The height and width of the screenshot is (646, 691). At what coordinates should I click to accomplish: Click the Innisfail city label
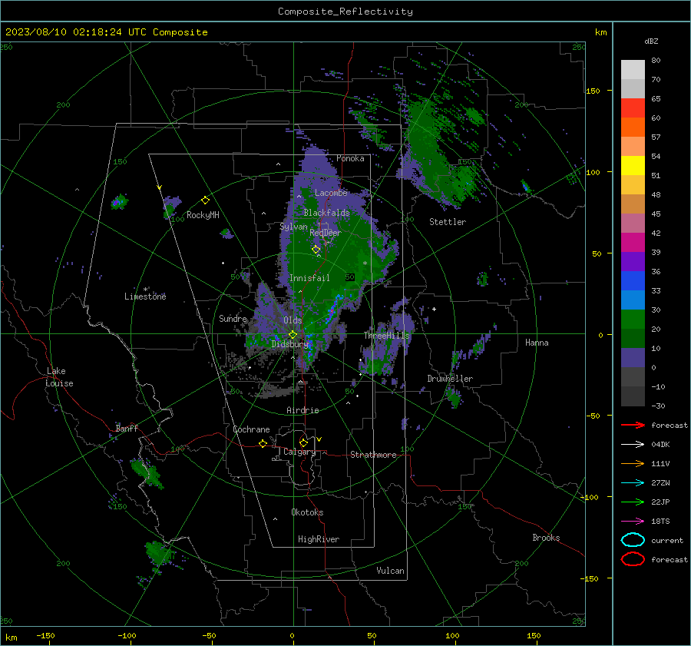coord(309,278)
